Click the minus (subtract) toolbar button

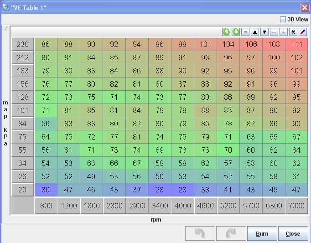pos(274,32)
